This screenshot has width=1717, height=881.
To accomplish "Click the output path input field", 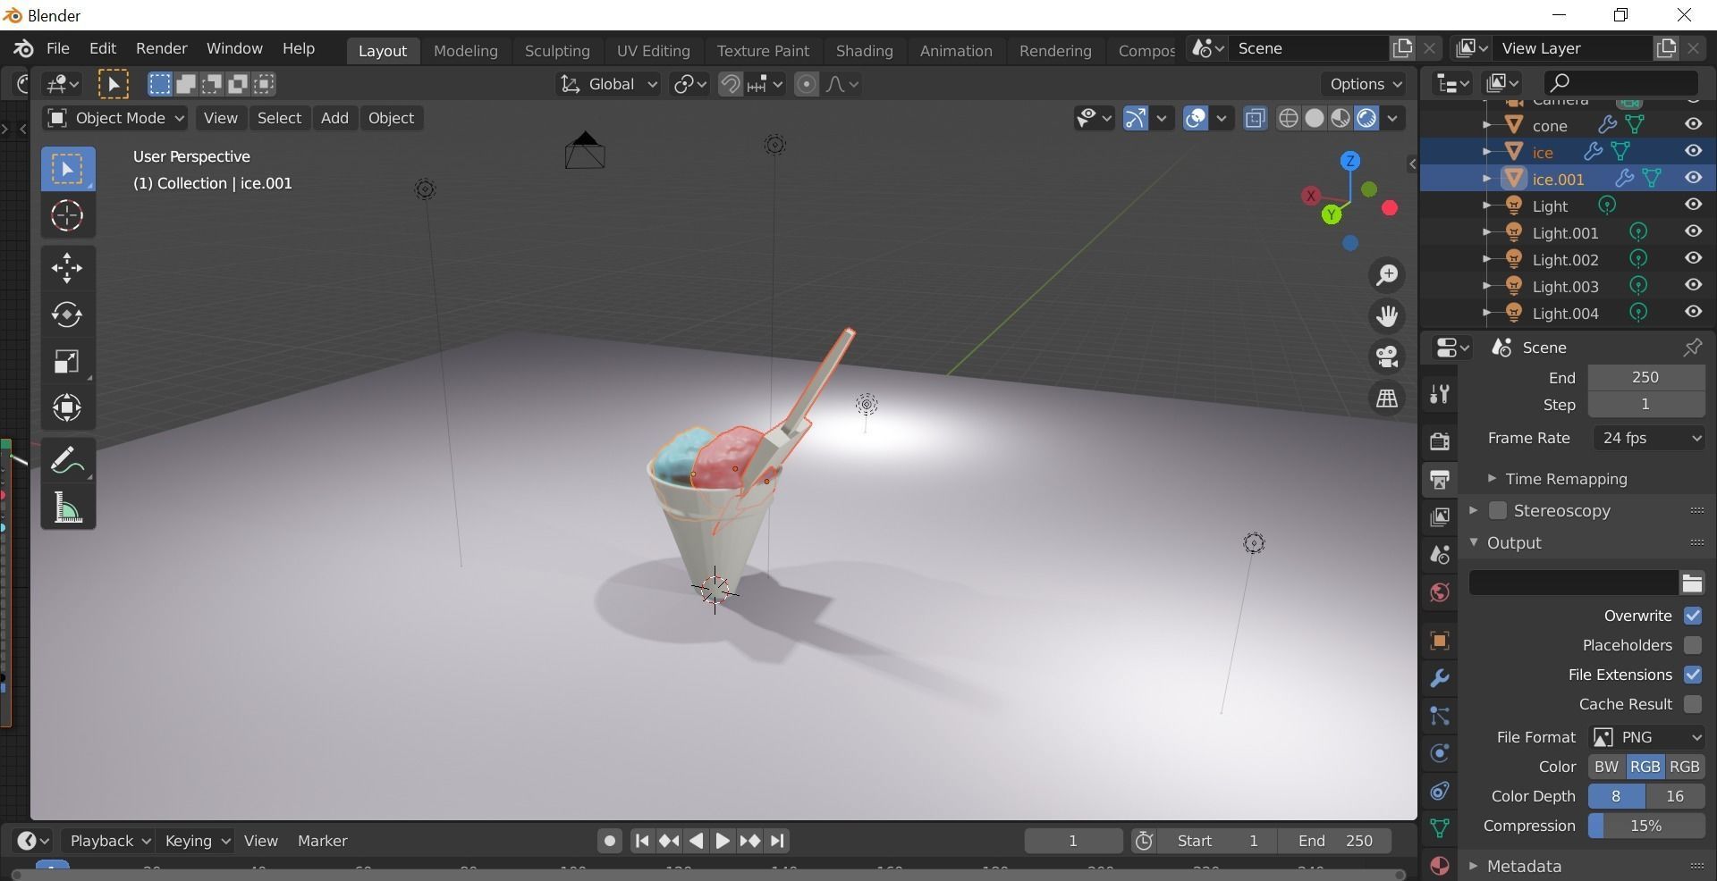I will tap(1573, 583).
